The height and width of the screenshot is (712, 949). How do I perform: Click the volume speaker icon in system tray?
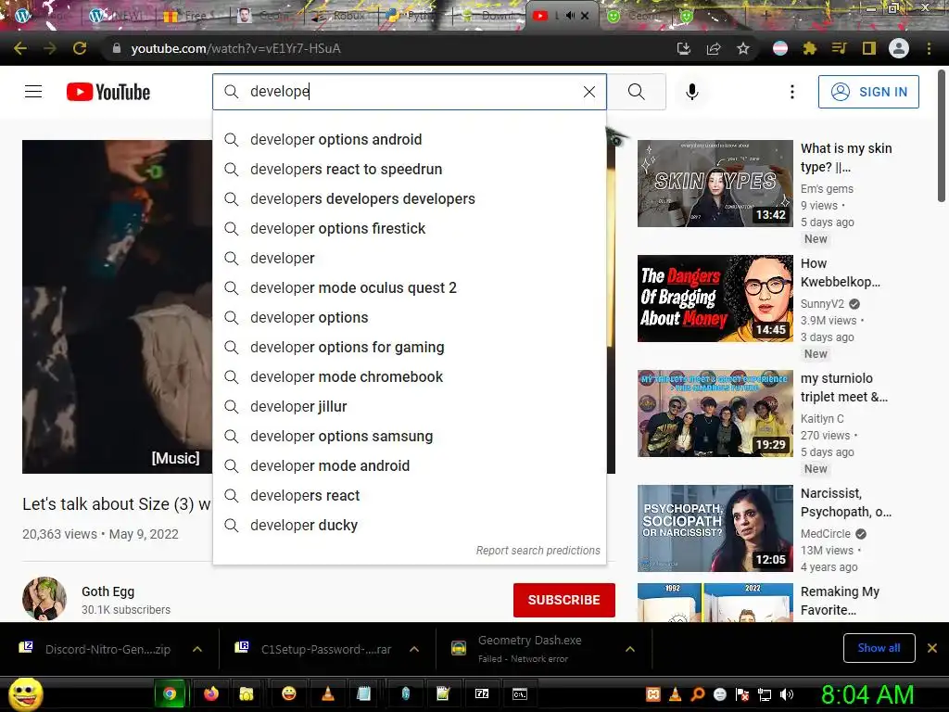(787, 694)
